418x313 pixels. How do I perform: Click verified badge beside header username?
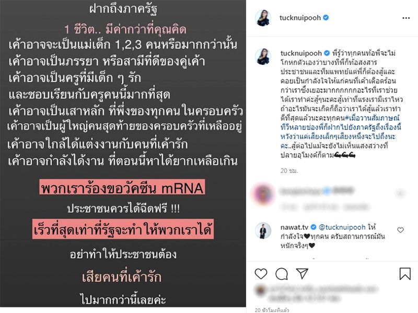tap(326, 18)
